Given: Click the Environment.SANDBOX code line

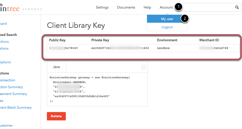Looking at the screenshot, I should tap(70, 82).
